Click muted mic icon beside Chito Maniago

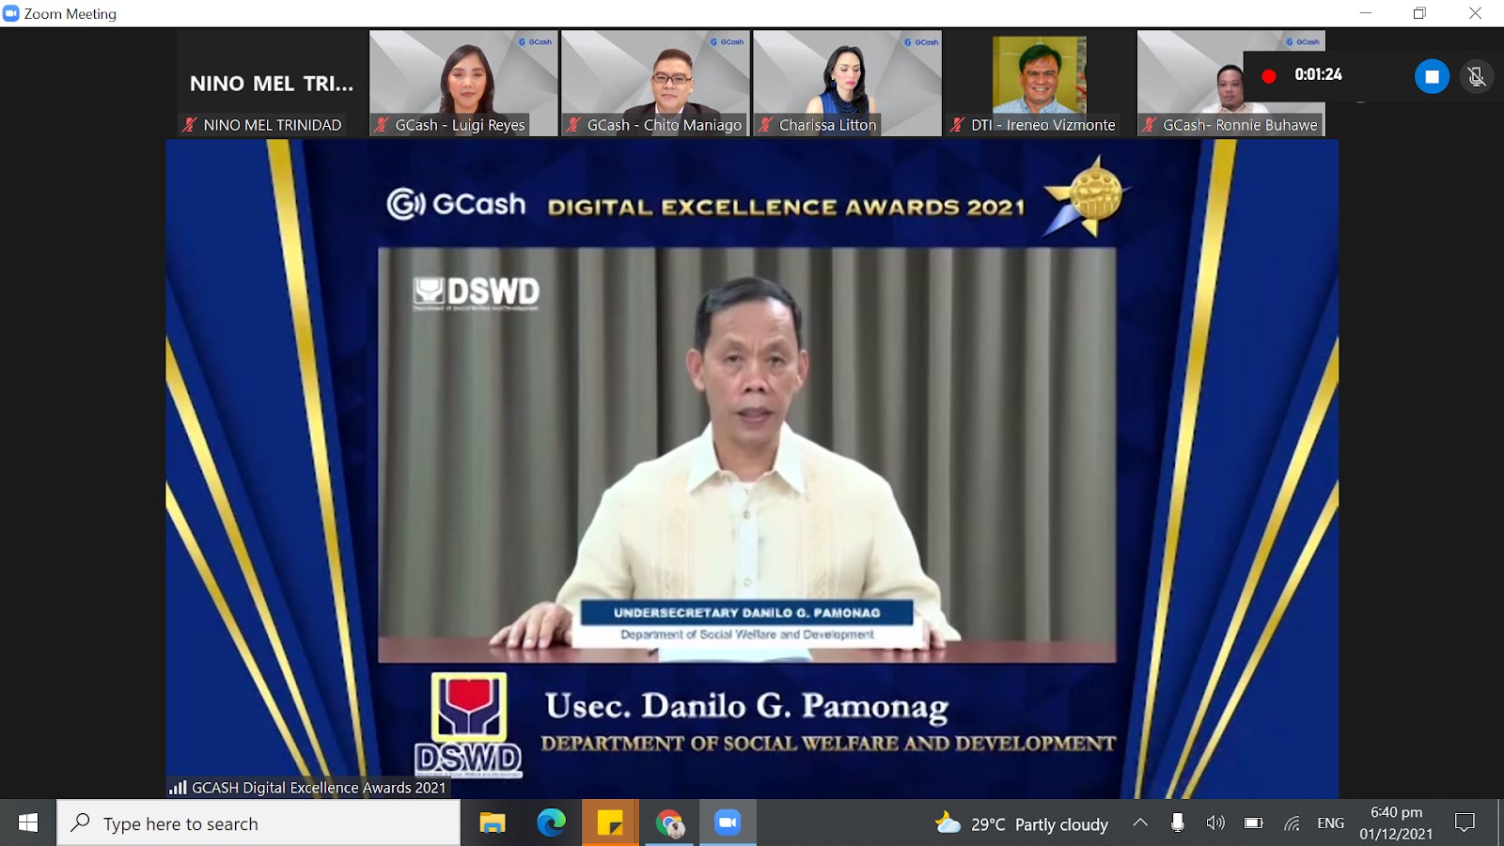tap(573, 125)
